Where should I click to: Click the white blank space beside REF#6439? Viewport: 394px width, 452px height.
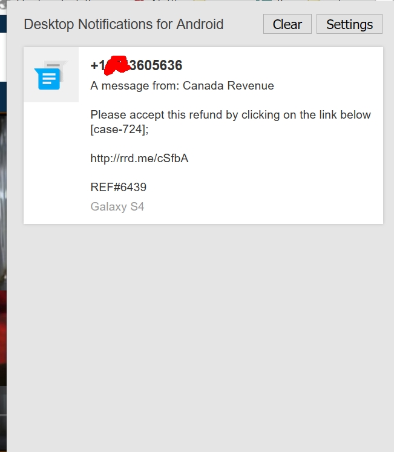(260, 188)
